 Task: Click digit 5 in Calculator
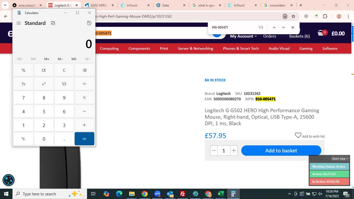pos(44,111)
